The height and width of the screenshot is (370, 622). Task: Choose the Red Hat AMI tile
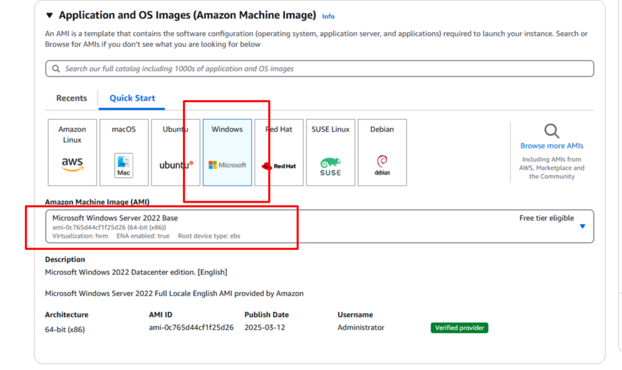tap(279, 152)
